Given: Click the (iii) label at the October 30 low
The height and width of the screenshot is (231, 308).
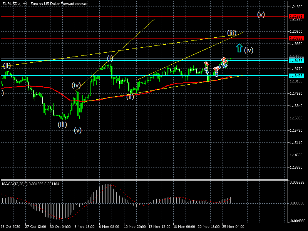Looking at the screenshot, I should coord(62,124).
